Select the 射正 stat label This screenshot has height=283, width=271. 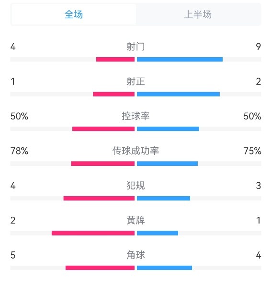pos(135,82)
